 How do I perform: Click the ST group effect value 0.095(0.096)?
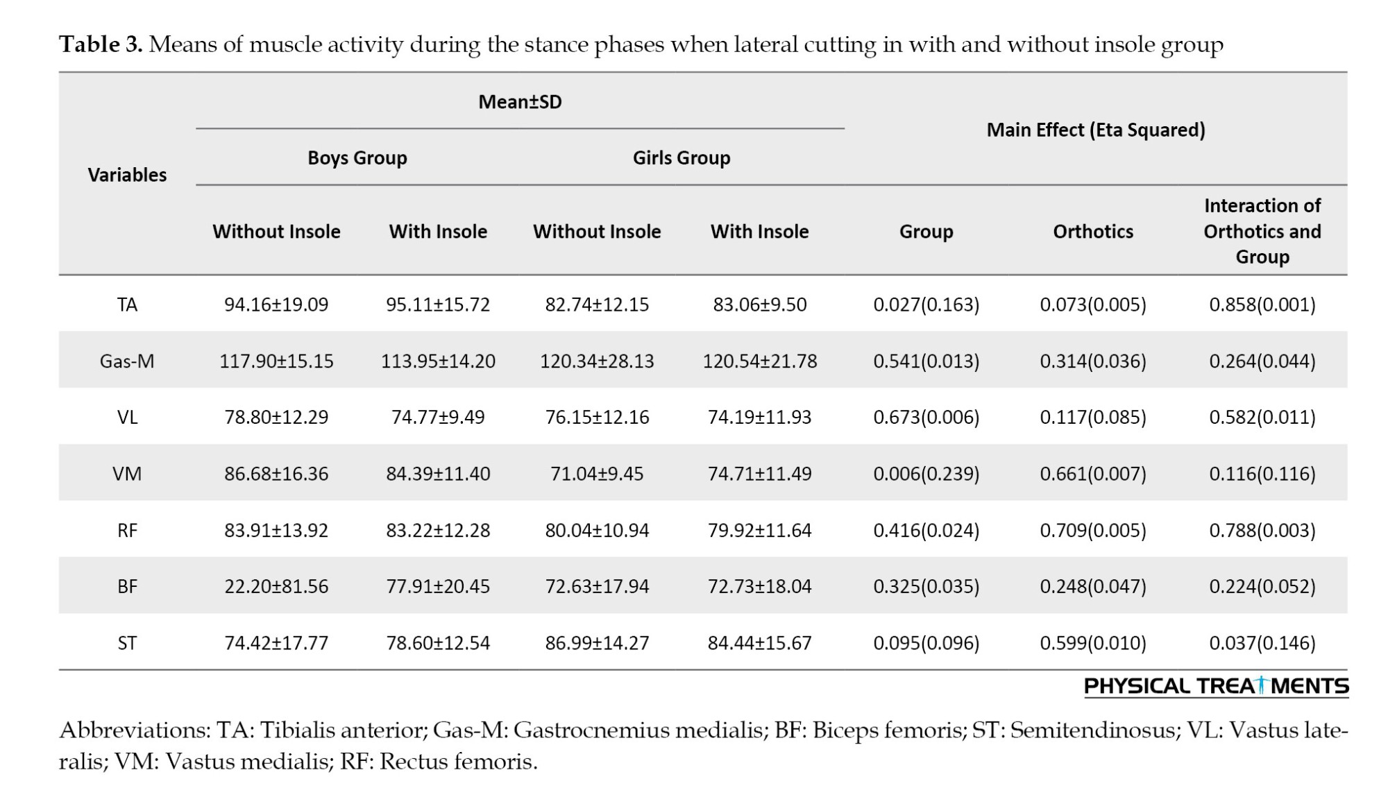926,643
